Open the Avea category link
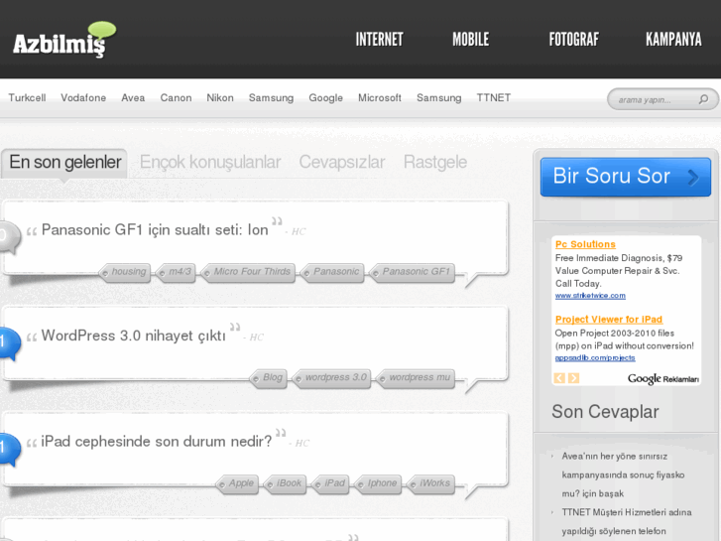The height and width of the screenshot is (541, 721). coord(133,97)
